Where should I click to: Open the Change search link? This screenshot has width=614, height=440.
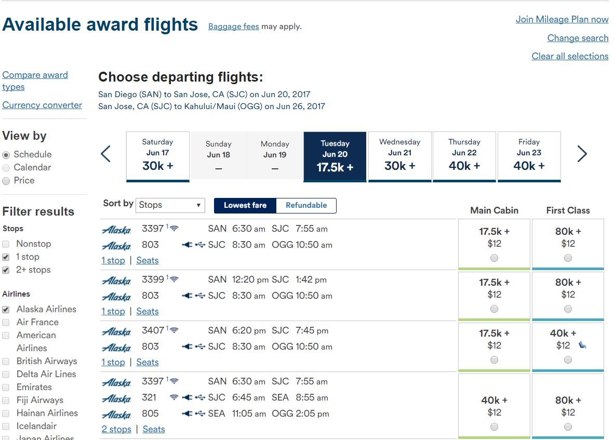pyautogui.click(x=578, y=38)
